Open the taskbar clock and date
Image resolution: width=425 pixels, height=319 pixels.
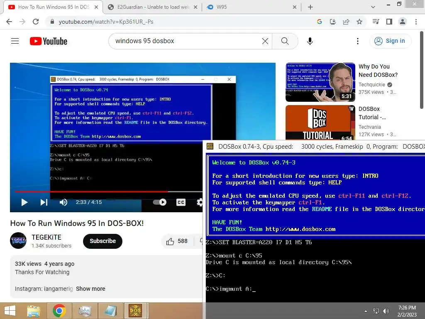[x=407, y=311]
